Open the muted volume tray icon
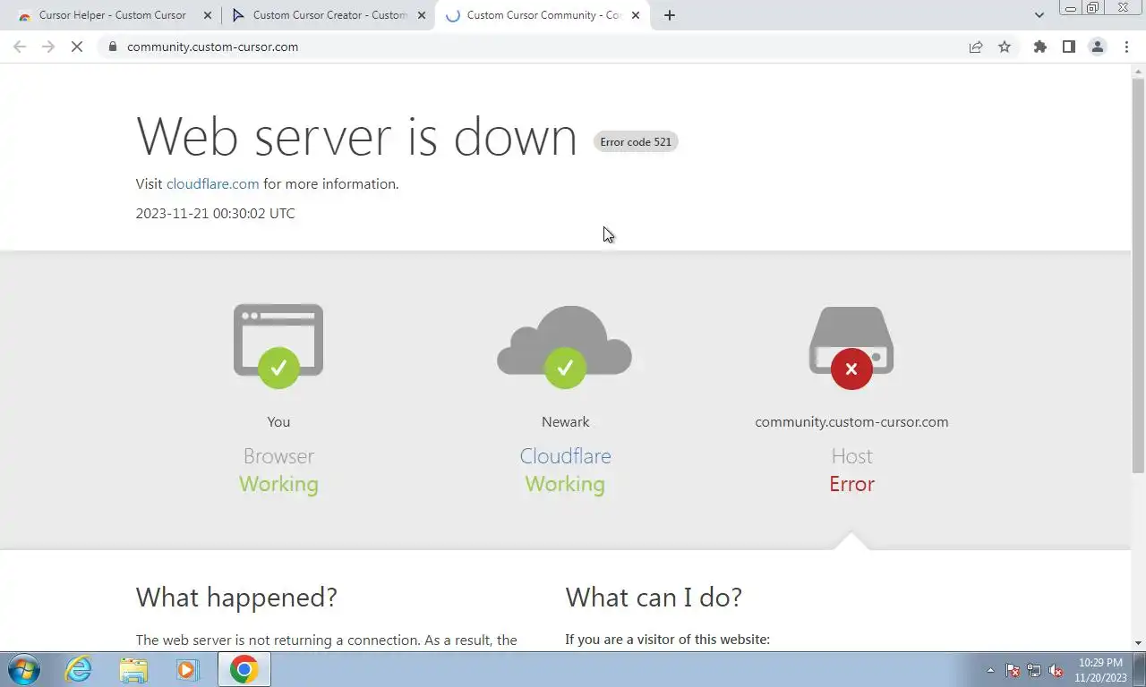 (1056, 670)
